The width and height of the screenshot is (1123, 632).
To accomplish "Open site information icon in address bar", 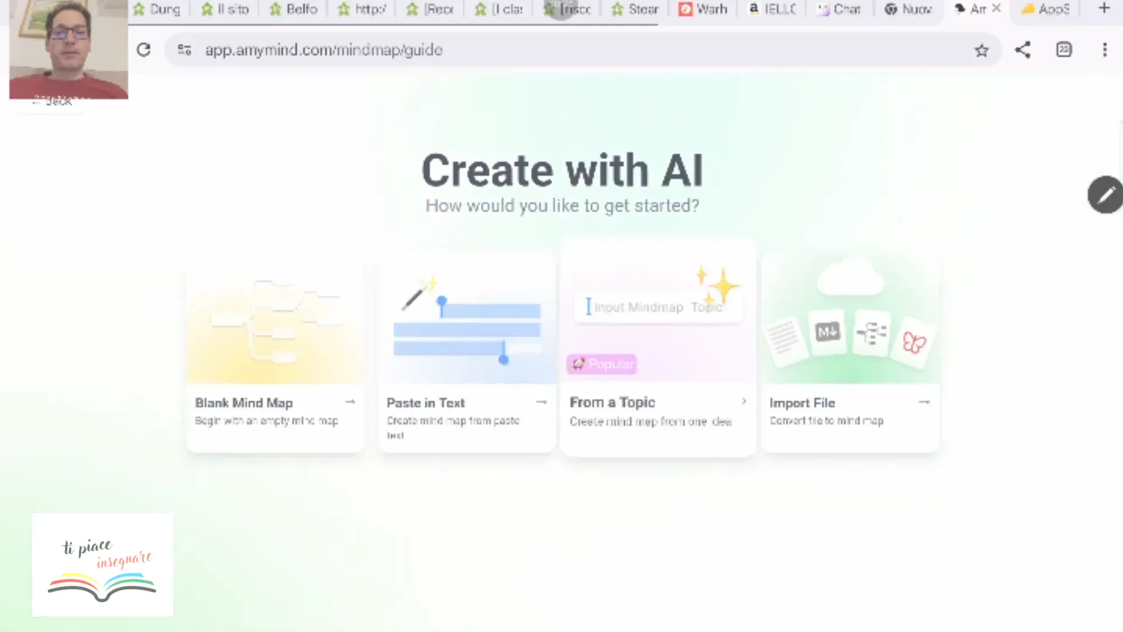I will coord(184,50).
